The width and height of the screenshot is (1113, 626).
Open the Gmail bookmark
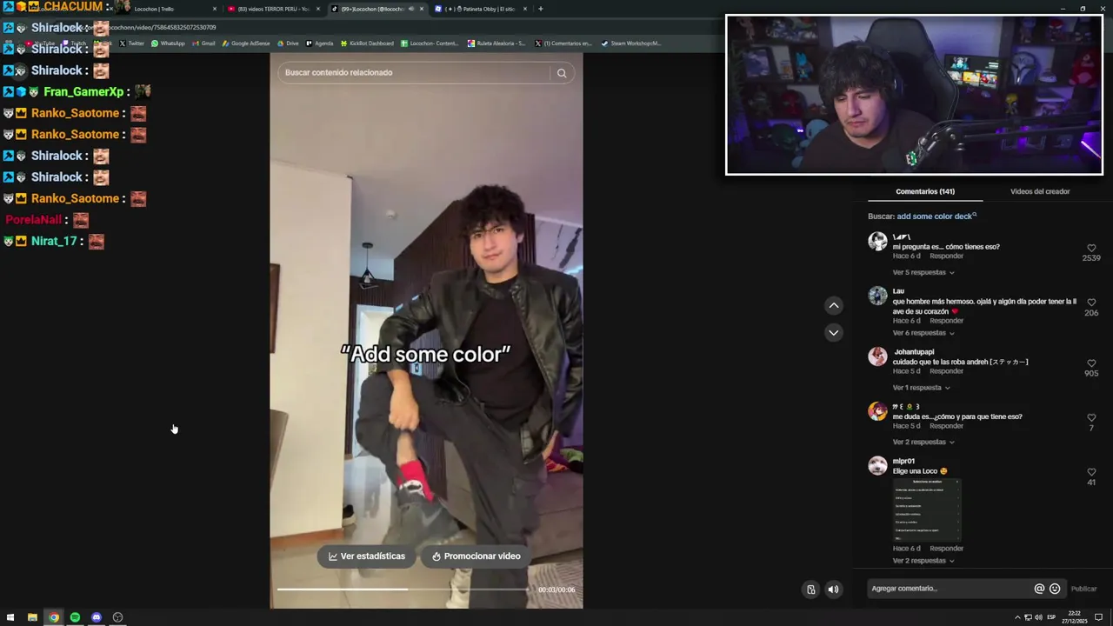[x=203, y=43]
